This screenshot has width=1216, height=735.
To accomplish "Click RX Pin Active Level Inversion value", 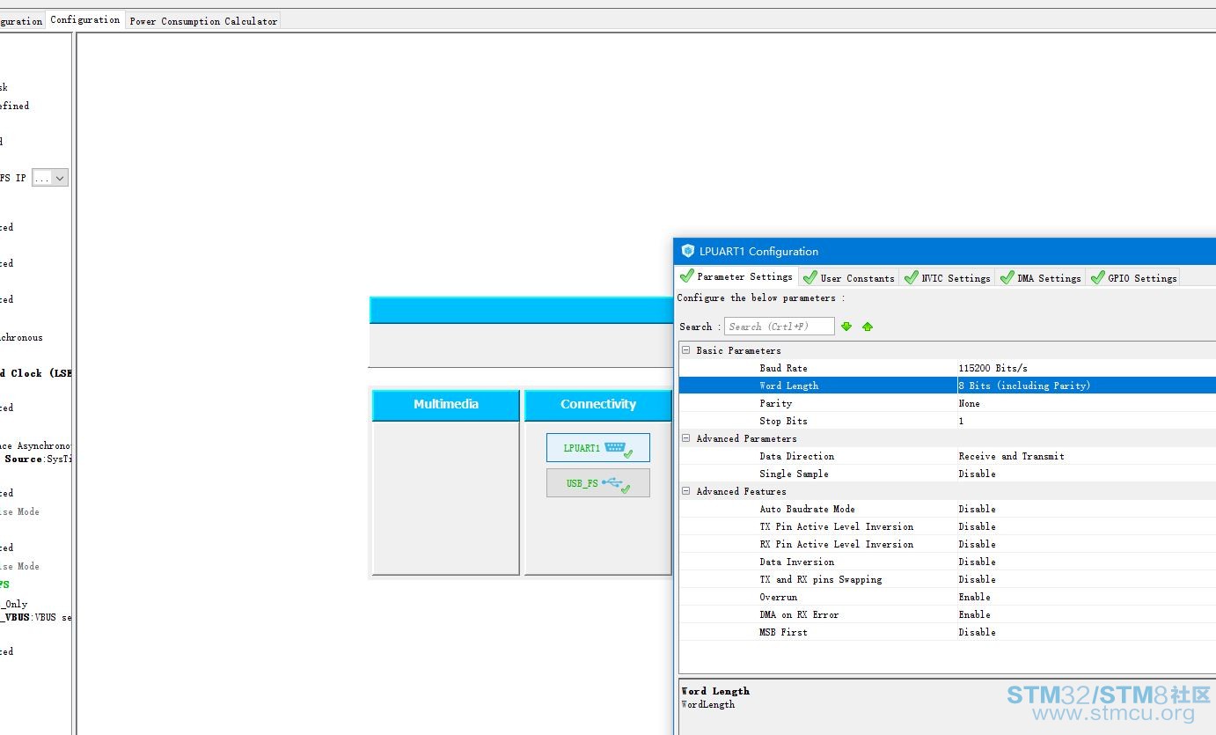I will tap(977, 544).
